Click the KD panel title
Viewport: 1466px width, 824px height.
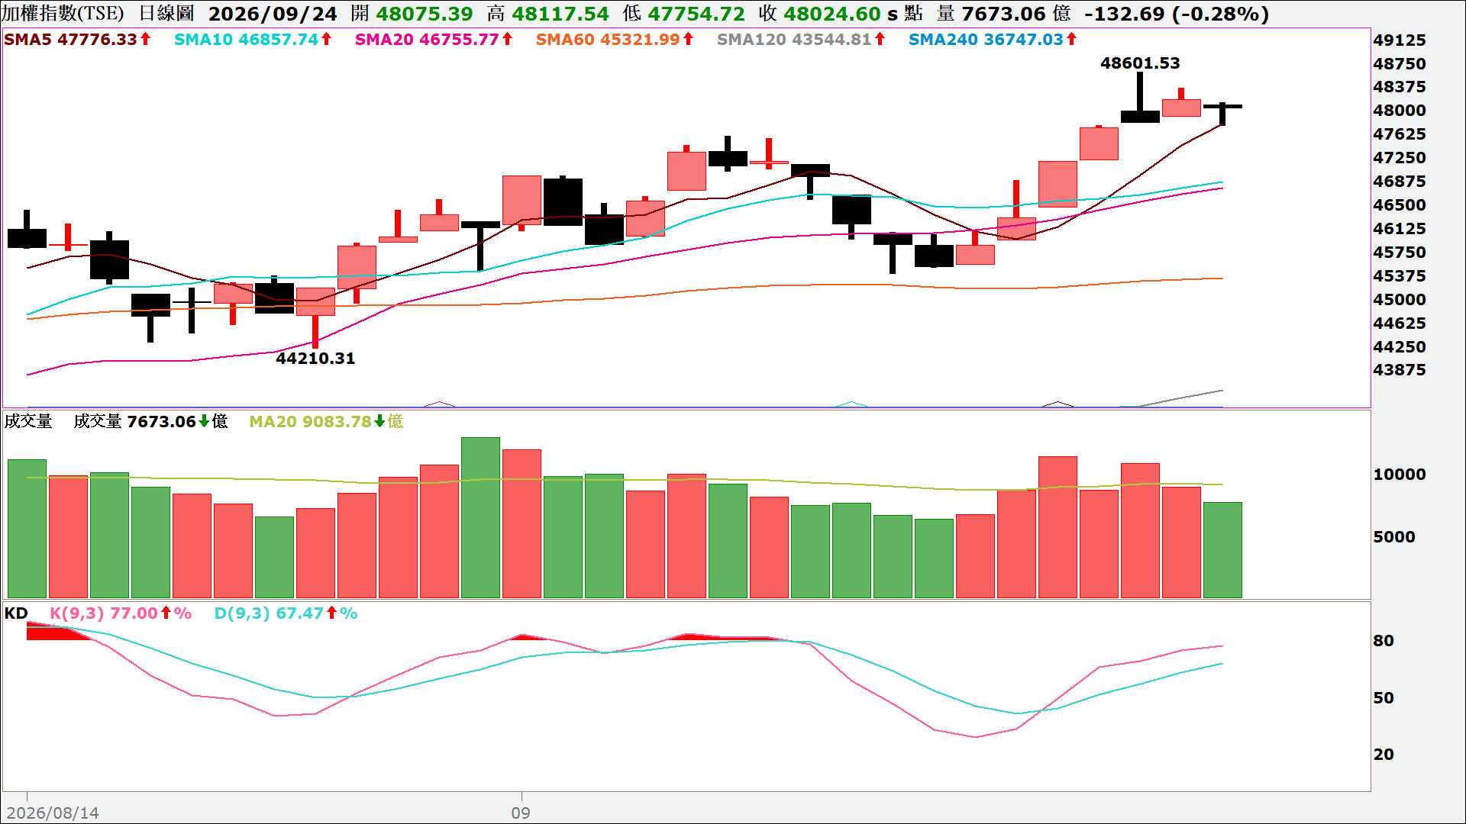coord(16,613)
